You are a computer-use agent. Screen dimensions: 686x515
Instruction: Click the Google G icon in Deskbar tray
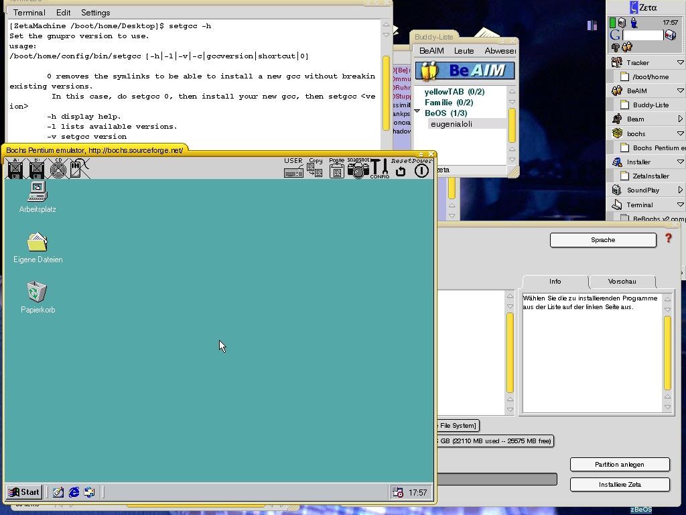coord(615,35)
